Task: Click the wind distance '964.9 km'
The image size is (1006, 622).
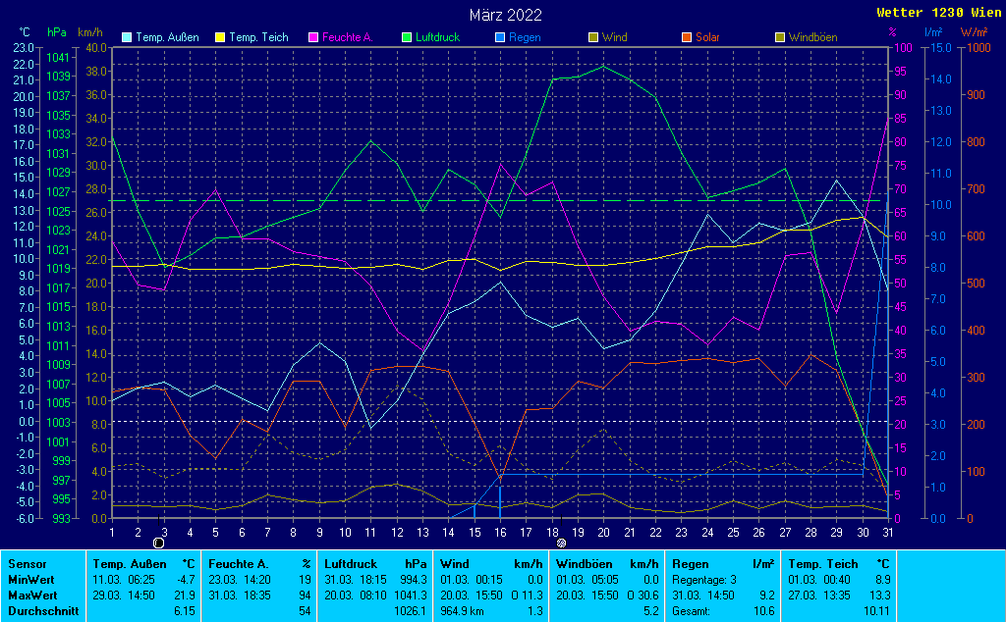Action: coord(462,611)
